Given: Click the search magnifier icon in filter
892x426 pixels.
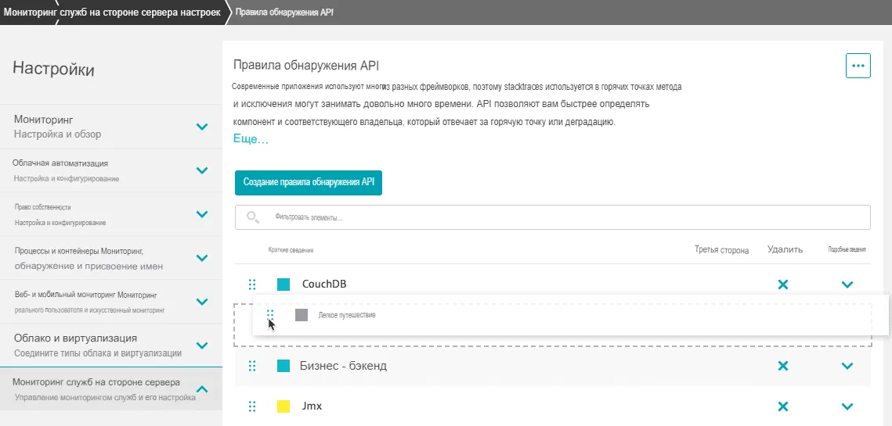Looking at the screenshot, I should coord(253,217).
